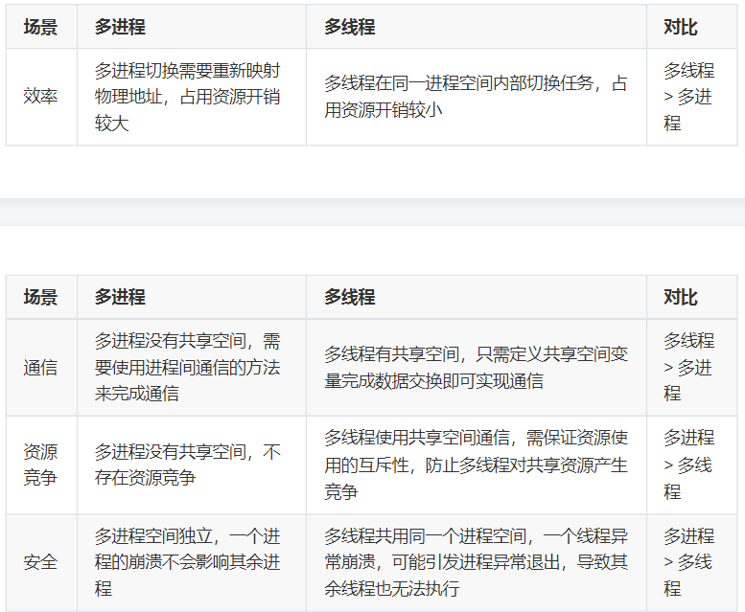This screenshot has height=612, width=745.
Task: Click the 对比 header in the top table
Action: tap(692, 27)
